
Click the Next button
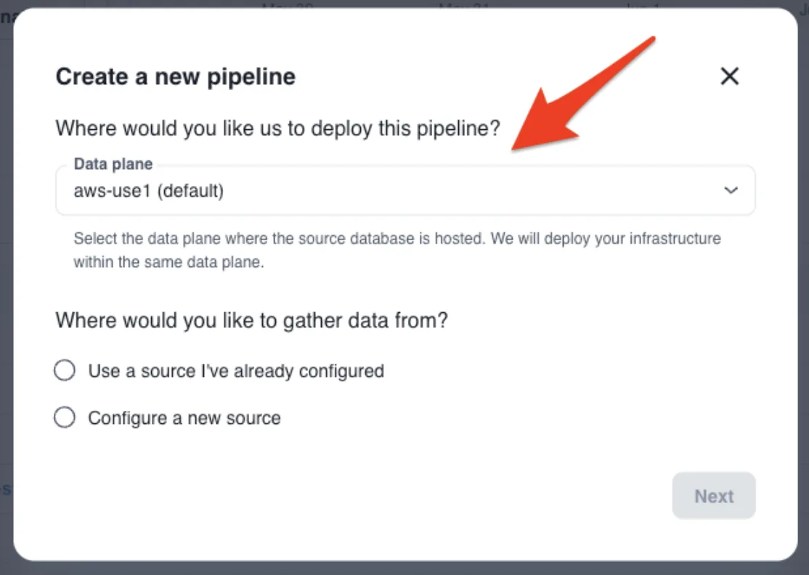click(x=714, y=496)
